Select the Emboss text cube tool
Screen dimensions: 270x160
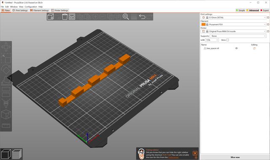pyautogui.click(x=6, y=114)
